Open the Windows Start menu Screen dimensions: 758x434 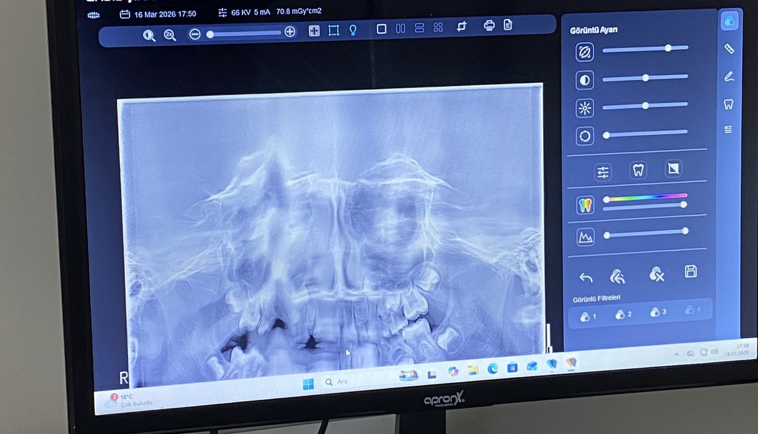click(308, 383)
